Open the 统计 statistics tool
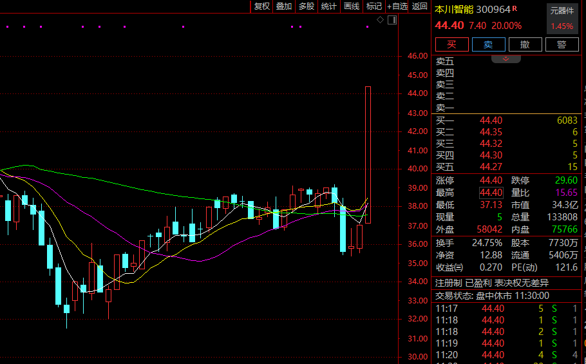586x364 pixels. pos(328,6)
